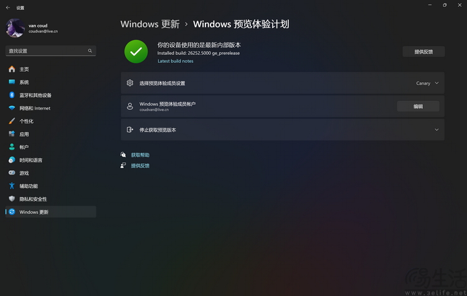
Task: Go to Windows 更新 breadcrumb
Action: click(x=150, y=24)
